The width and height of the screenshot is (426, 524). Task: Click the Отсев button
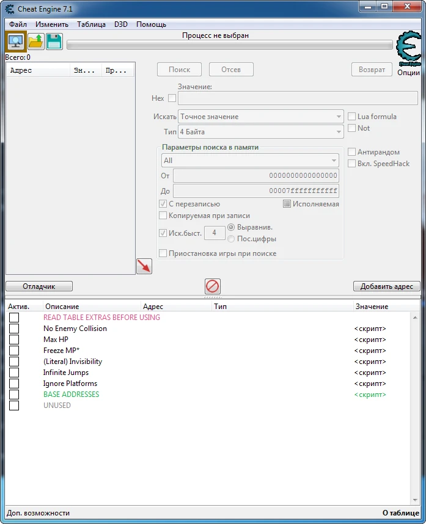[231, 70]
